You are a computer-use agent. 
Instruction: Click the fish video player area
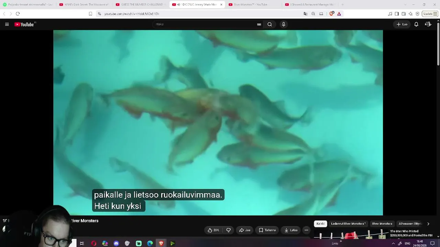[218, 123]
